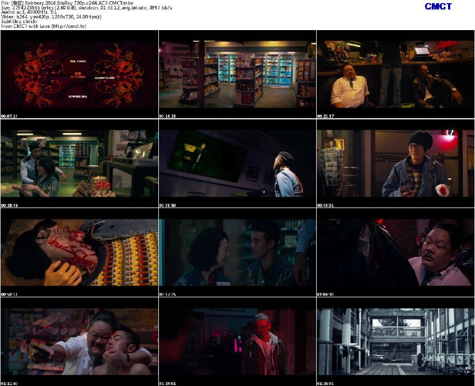Select the Audio ac3 48000 Hz line
The width and height of the screenshot is (475, 386).
click(x=29, y=12)
